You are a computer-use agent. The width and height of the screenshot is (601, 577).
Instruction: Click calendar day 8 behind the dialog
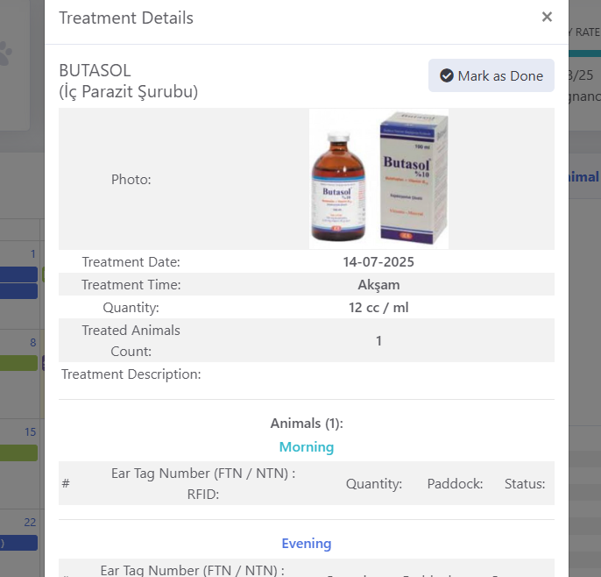(33, 343)
